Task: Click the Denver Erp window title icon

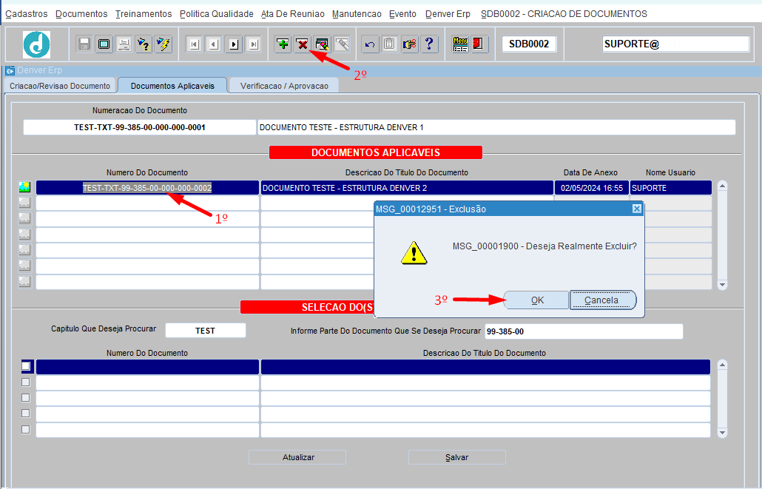Action: tap(10, 71)
